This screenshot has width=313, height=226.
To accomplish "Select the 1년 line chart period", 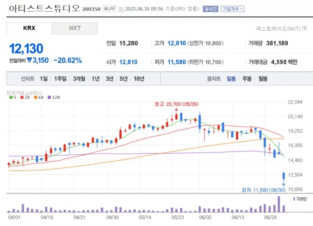I will 96,79.
